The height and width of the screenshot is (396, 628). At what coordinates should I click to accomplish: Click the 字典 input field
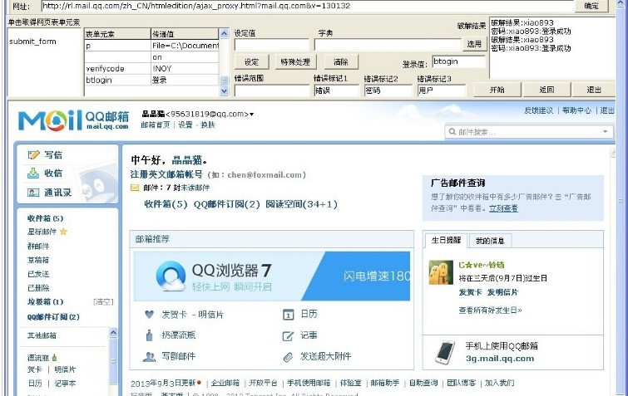pyautogui.click(x=388, y=44)
